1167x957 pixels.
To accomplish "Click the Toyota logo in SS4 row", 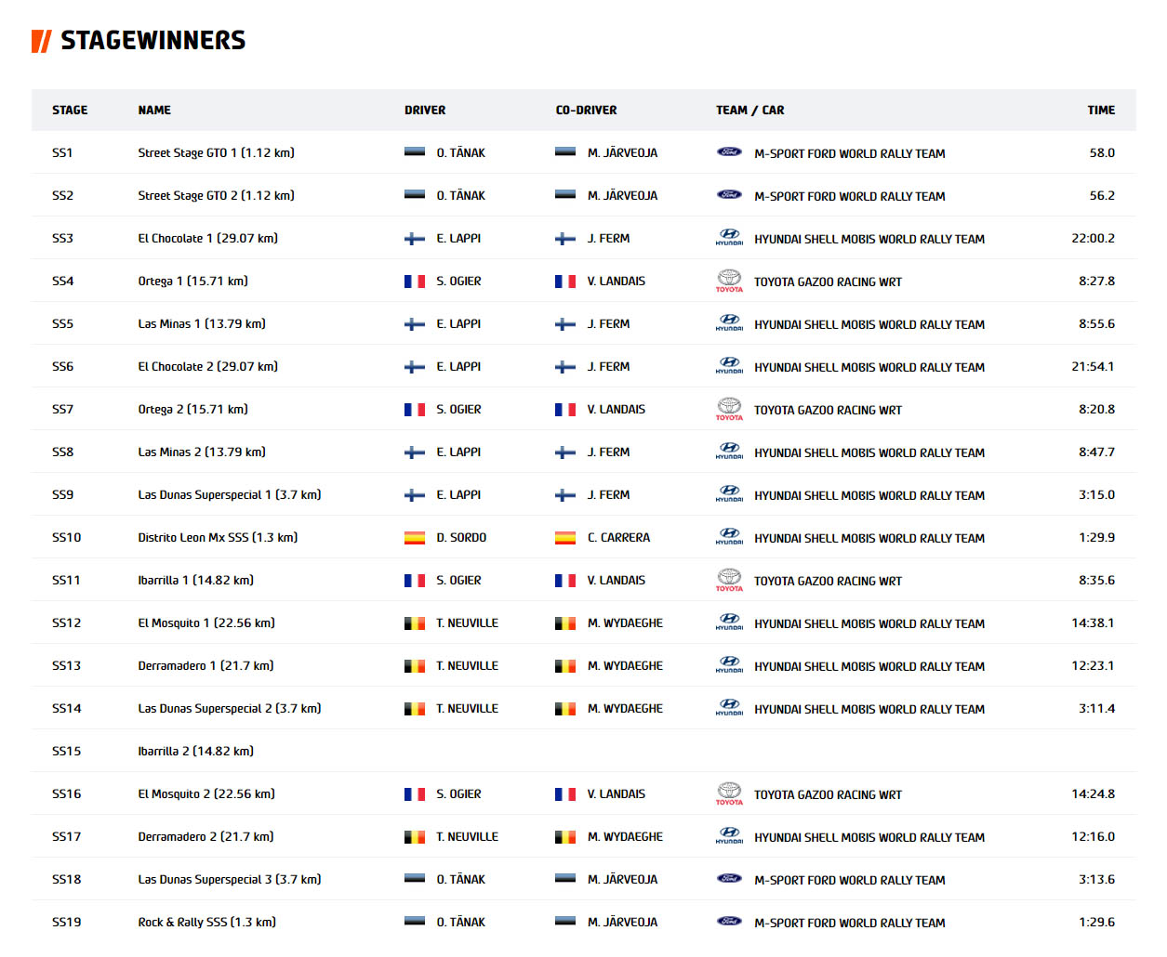I will (729, 281).
